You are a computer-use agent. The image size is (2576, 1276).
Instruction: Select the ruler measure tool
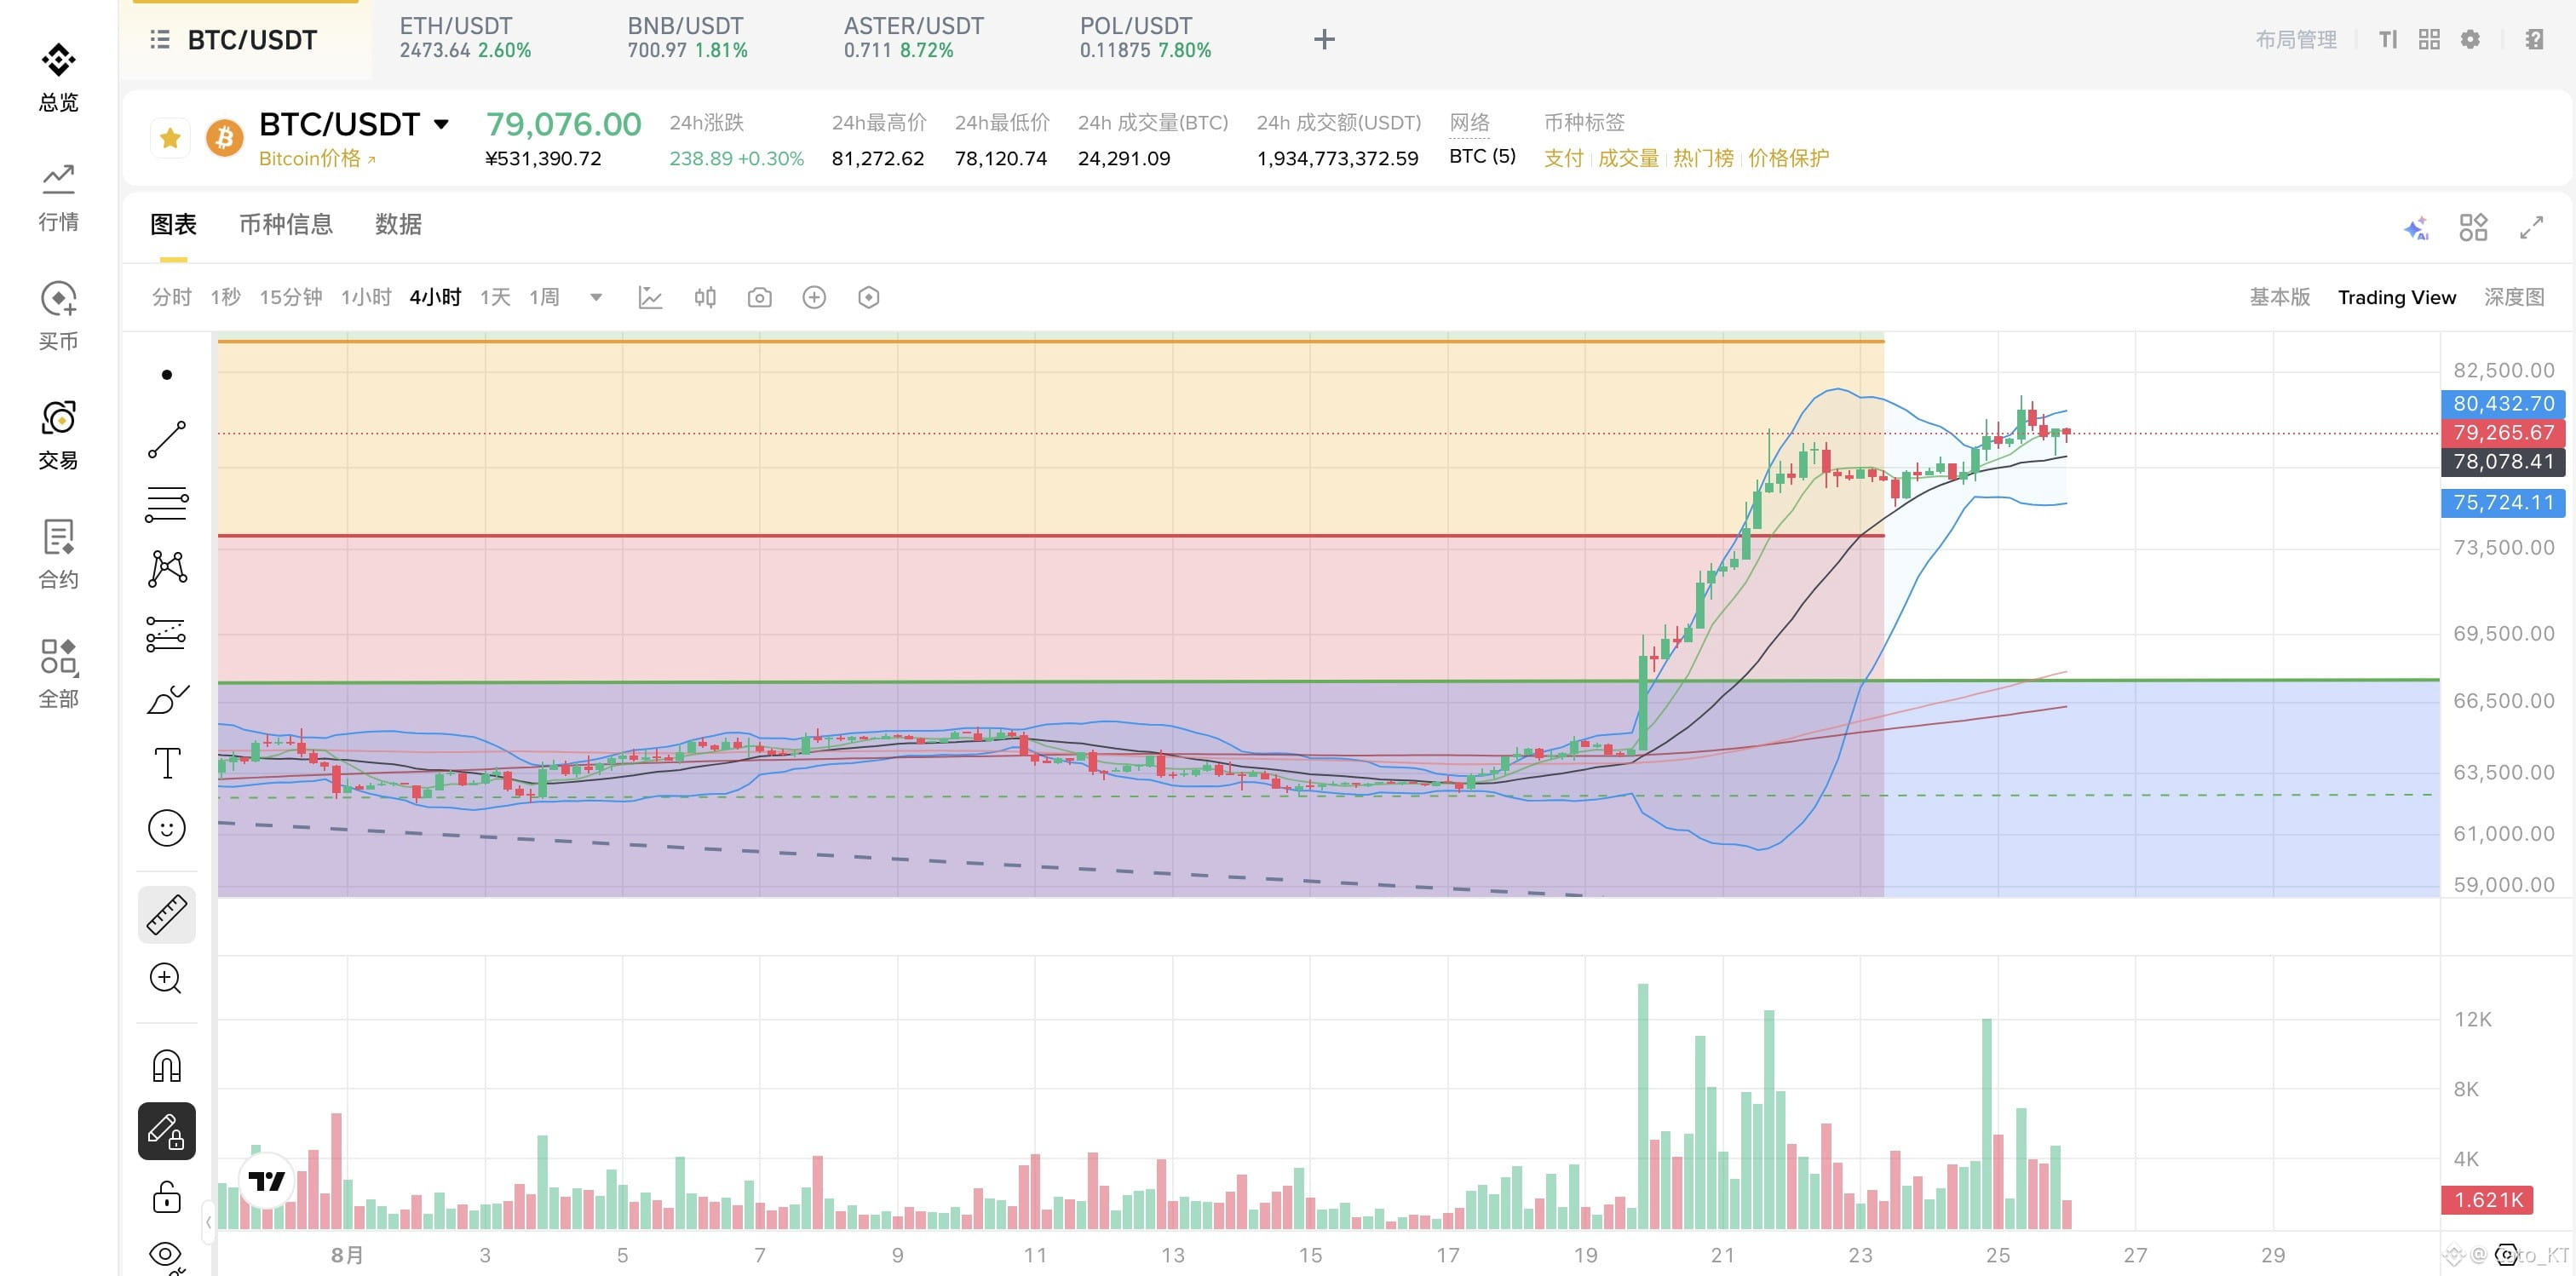(x=166, y=914)
